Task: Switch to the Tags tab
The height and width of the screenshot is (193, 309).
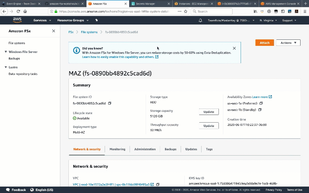Action: (209, 149)
